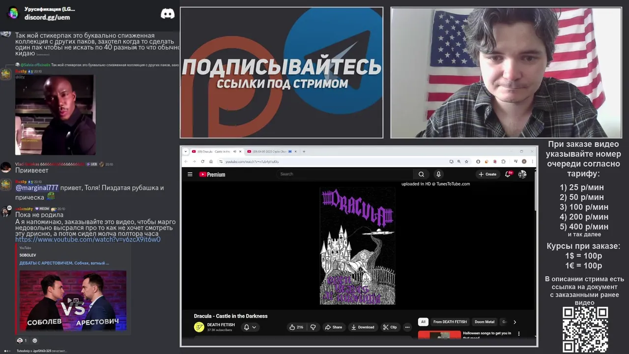Click the Dracula album art video player
Screen dimensions: 629x354
point(357,246)
